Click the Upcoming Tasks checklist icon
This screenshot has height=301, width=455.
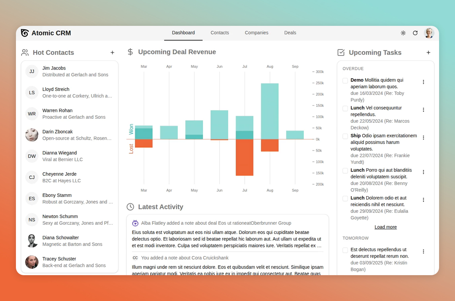pyautogui.click(x=341, y=52)
